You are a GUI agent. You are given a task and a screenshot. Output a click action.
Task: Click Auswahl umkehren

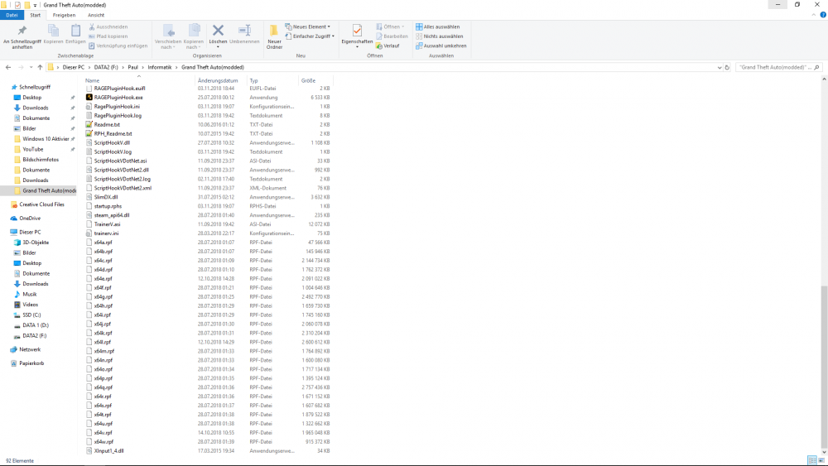pyautogui.click(x=441, y=46)
